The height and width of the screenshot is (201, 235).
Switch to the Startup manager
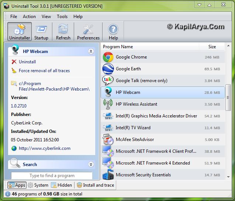(x=41, y=32)
